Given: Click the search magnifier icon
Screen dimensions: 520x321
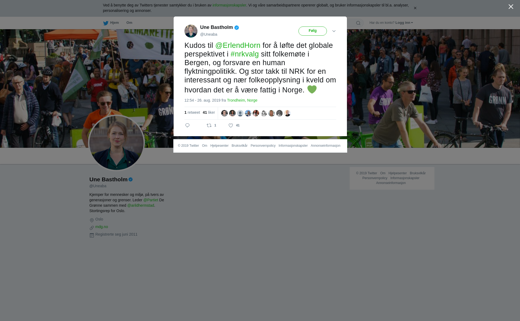Looking at the screenshot, I should coord(358,23).
